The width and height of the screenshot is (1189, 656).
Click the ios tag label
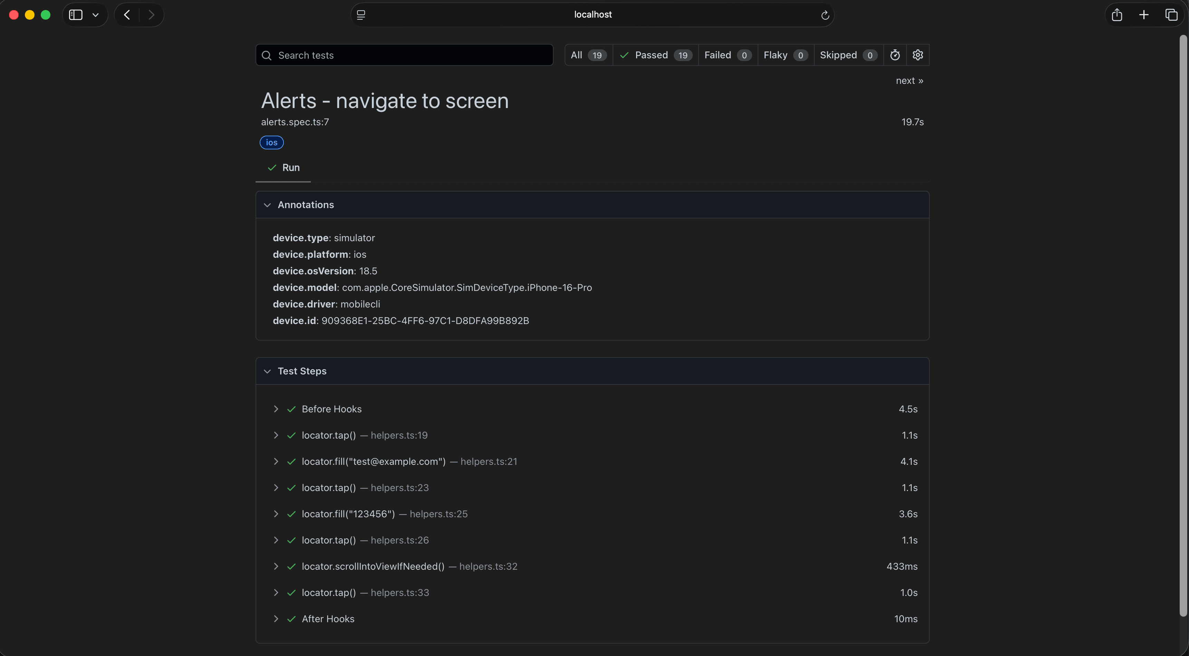pyautogui.click(x=271, y=143)
